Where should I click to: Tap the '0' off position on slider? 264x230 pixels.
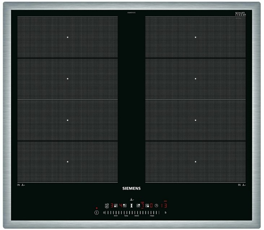(x=104, y=213)
